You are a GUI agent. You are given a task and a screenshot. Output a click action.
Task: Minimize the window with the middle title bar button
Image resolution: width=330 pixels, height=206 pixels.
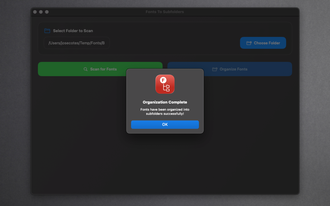tap(41, 12)
